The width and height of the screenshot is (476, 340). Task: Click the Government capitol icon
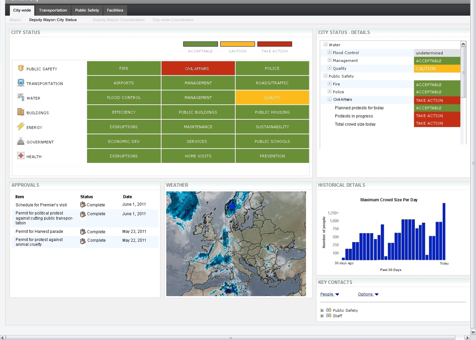pyautogui.click(x=21, y=141)
